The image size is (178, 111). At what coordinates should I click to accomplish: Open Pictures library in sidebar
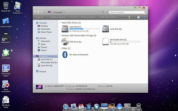click(x=44, y=47)
